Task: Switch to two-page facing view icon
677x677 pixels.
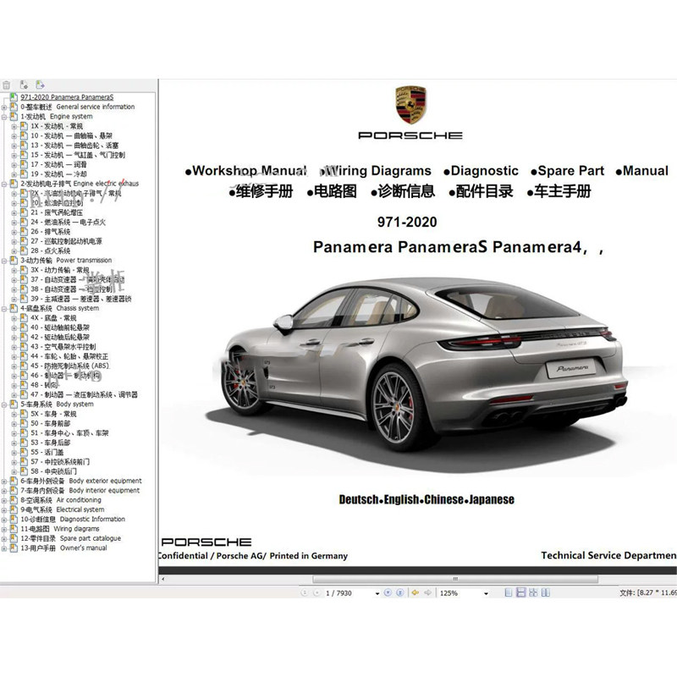Action: click(546, 593)
